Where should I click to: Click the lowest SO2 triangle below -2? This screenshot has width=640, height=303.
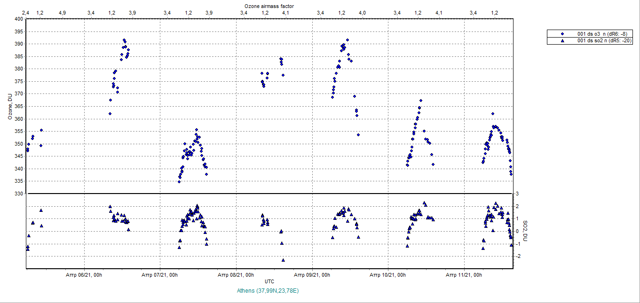pos(283,260)
